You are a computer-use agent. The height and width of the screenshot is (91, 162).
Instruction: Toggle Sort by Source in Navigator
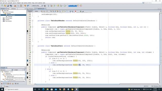pos(18,84)
